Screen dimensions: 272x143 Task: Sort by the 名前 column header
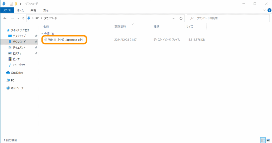coord(46,27)
